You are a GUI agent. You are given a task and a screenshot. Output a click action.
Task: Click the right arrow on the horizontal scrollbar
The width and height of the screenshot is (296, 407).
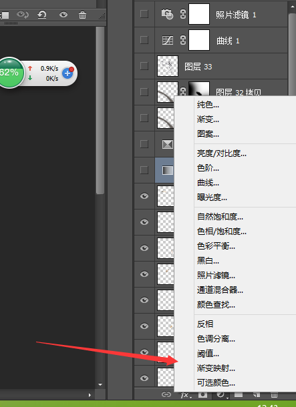click(90, 395)
